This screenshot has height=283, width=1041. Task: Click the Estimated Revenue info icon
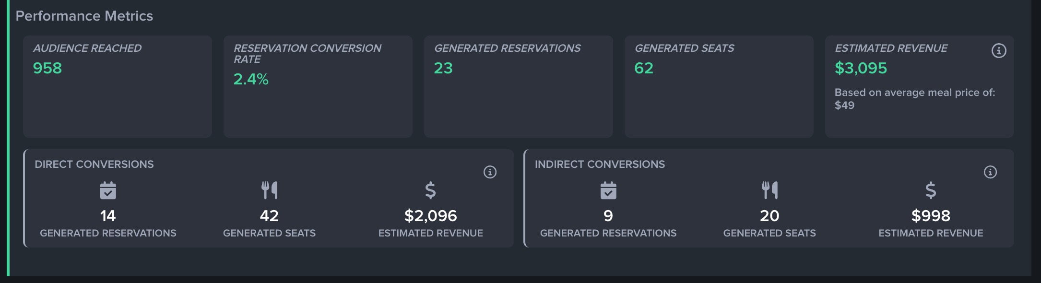click(x=999, y=51)
